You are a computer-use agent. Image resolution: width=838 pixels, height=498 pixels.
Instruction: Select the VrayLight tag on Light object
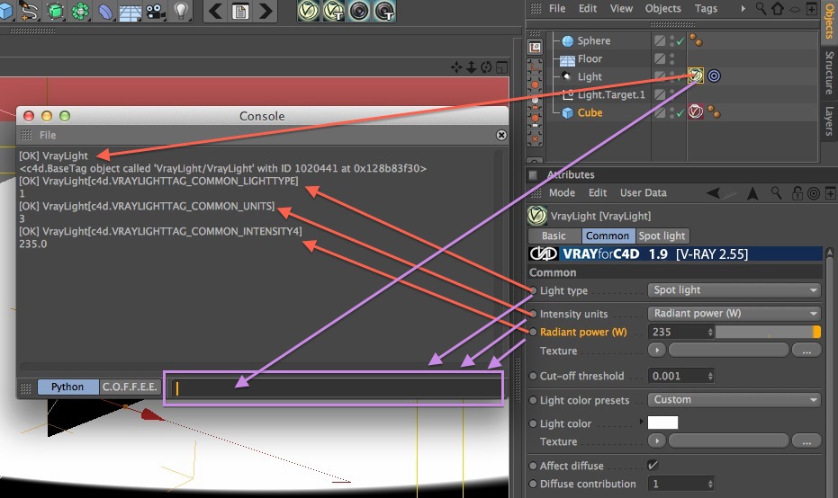pos(695,76)
